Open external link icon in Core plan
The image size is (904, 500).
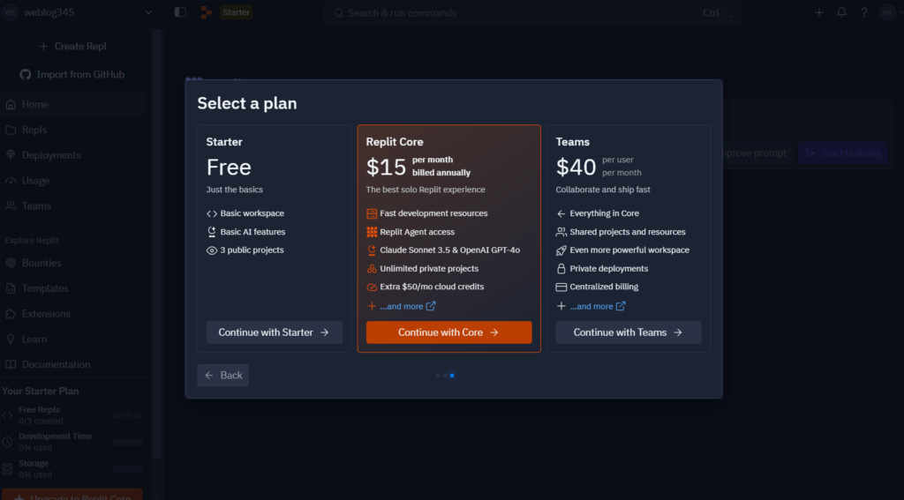point(431,306)
